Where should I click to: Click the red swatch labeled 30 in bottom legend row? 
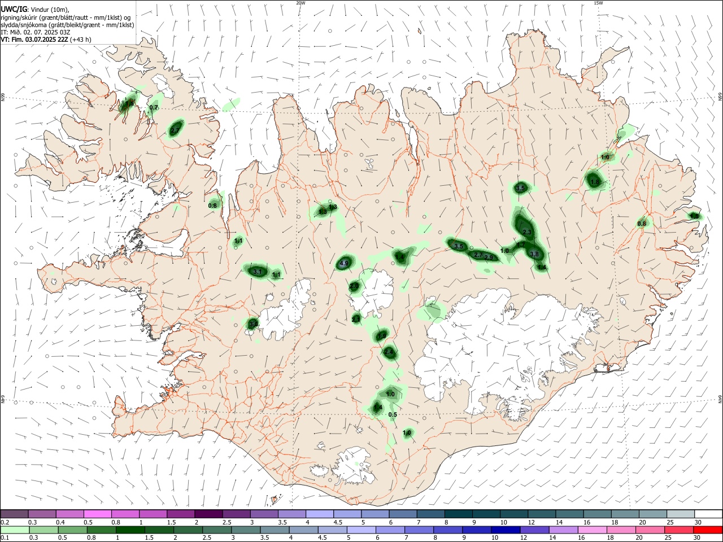pyautogui.click(x=708, y=530)
